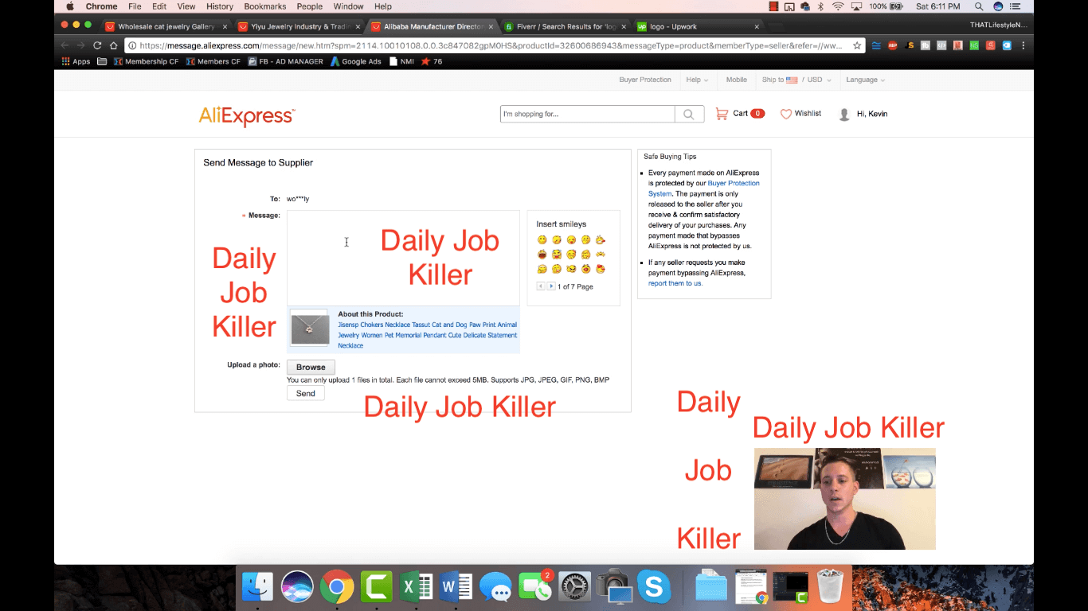Click the Send button
Image resolution: width=1088 pixels, height=611 pixels.
305,393
